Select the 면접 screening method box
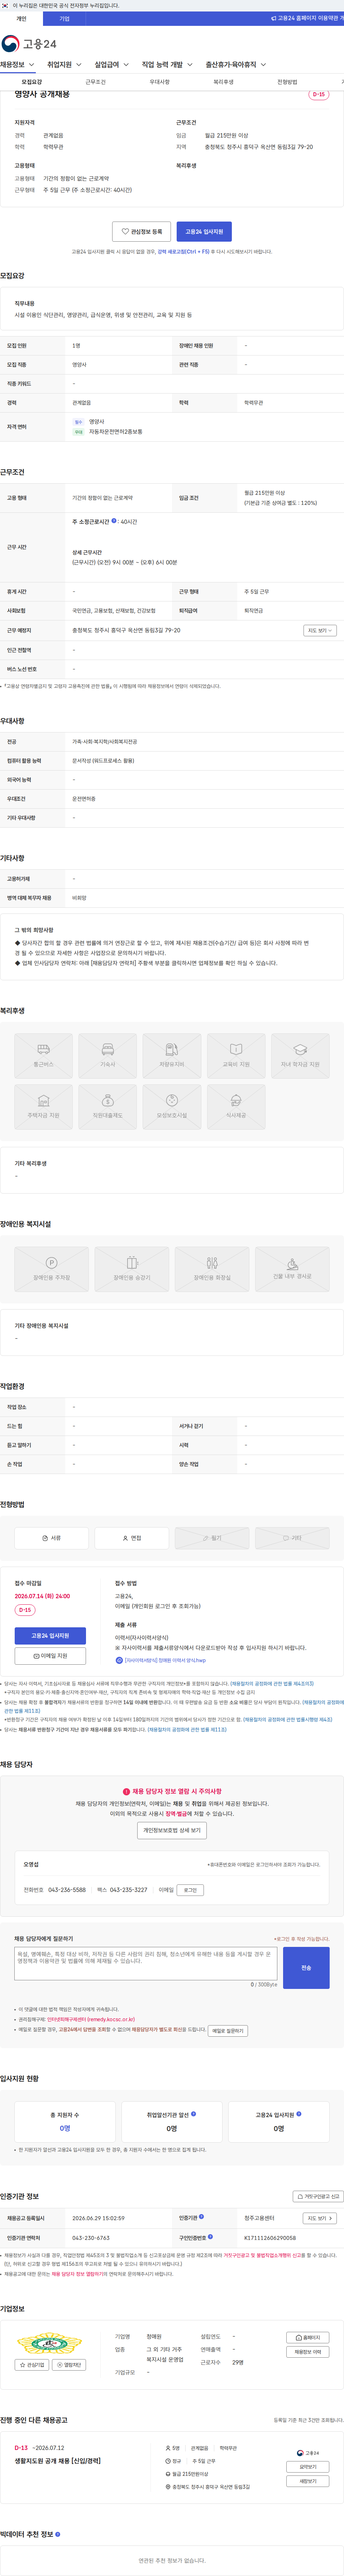 (132, 1538)
